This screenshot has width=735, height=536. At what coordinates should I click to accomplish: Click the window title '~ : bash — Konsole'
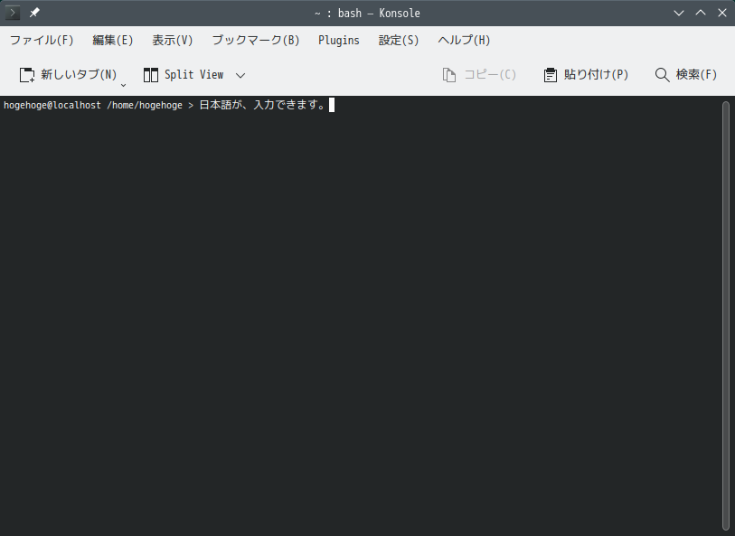coord(367,14)
